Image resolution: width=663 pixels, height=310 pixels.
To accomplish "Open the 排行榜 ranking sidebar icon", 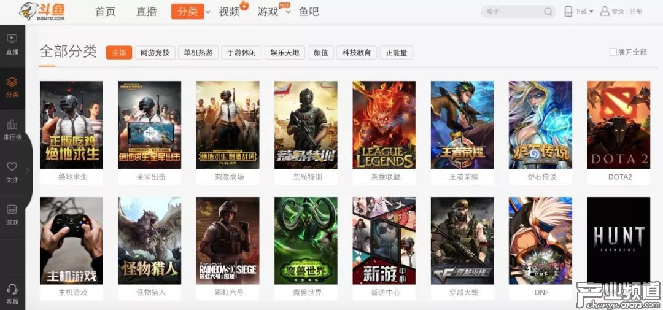I will click(x=12, y=130).
